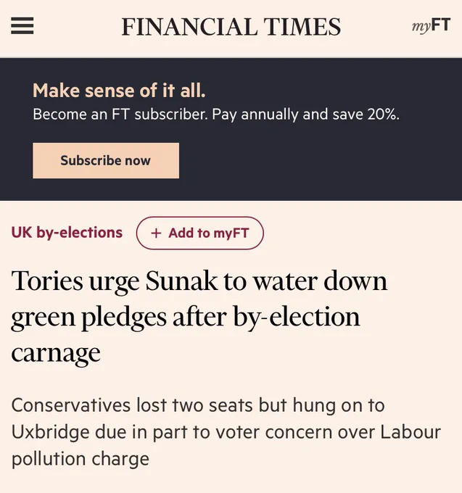Click the Subscribe now button
This screenshot has height=493, width=462.
pos(106,161)
